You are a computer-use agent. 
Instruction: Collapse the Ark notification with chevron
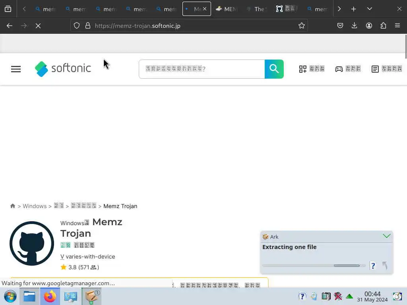click(x=386, y=236)
